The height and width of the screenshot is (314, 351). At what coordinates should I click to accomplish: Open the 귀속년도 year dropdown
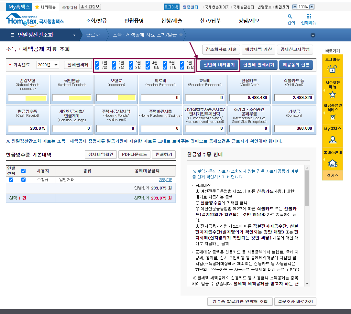click(48, 65)
